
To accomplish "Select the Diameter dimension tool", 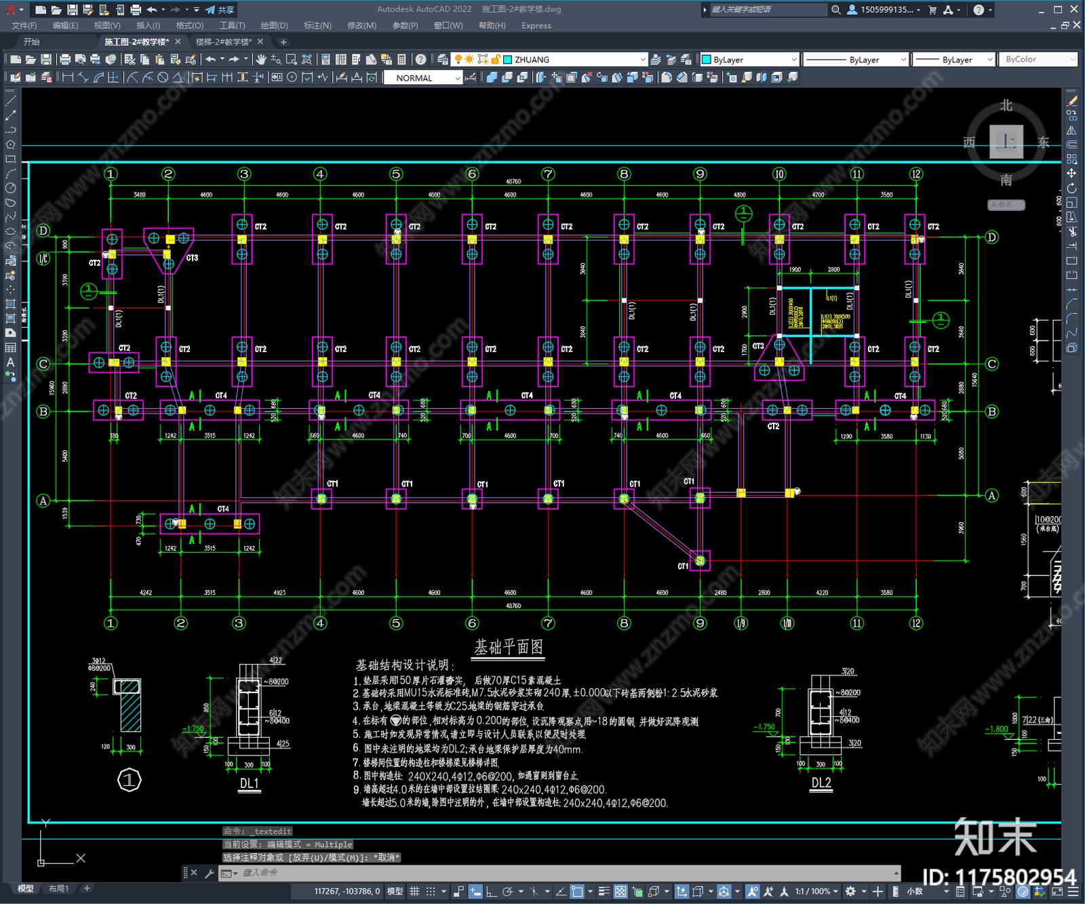I will click(163, 77).
